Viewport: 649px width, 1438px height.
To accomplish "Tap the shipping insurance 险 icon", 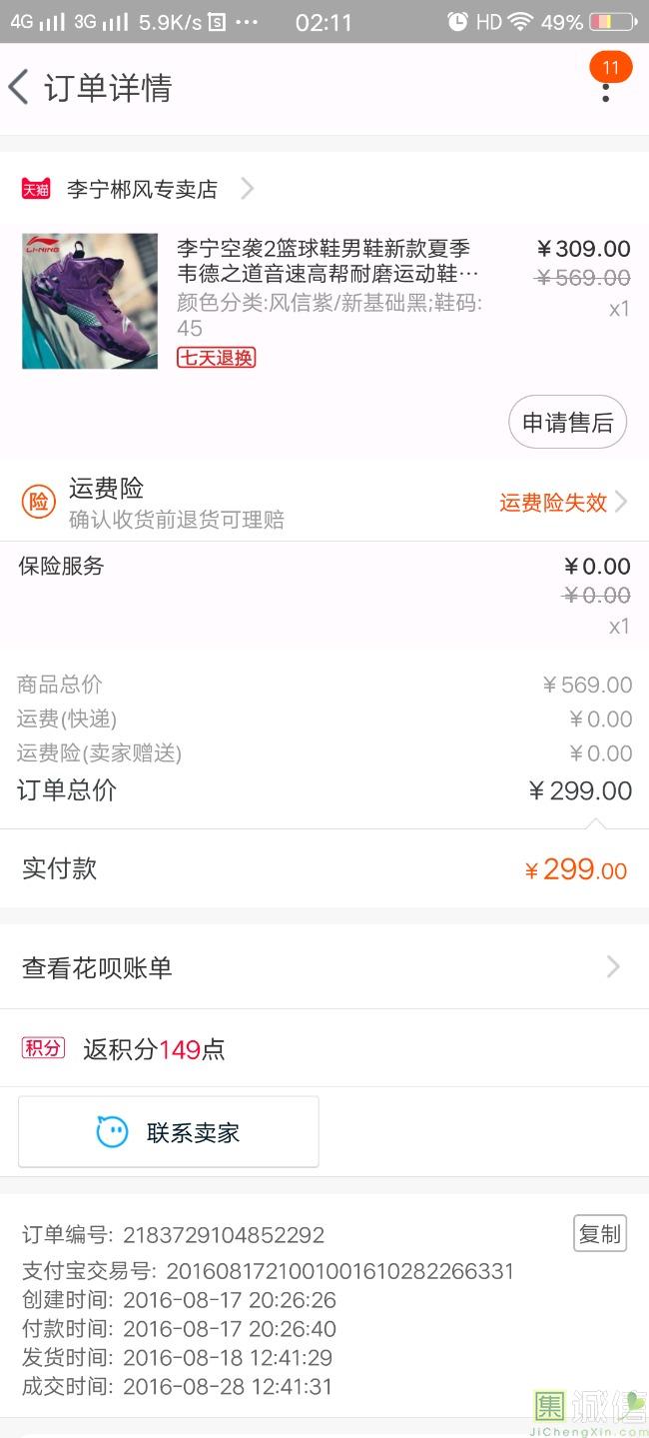I will click(x=38, y=502).
